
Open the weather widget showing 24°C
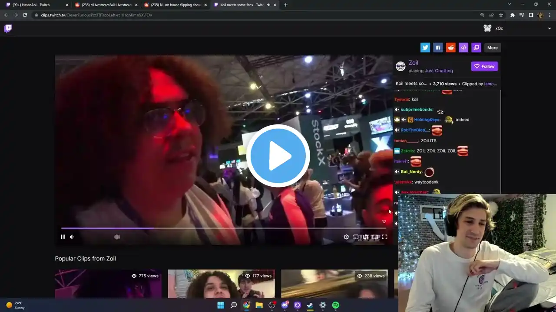tap(16, 305)
